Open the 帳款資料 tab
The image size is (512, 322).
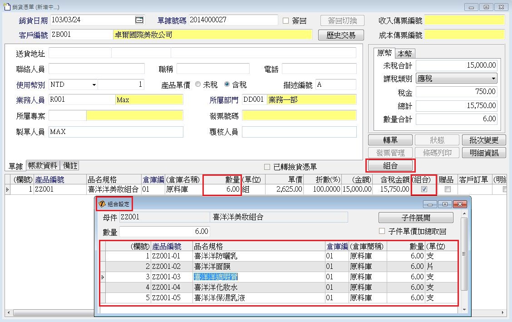43,166
